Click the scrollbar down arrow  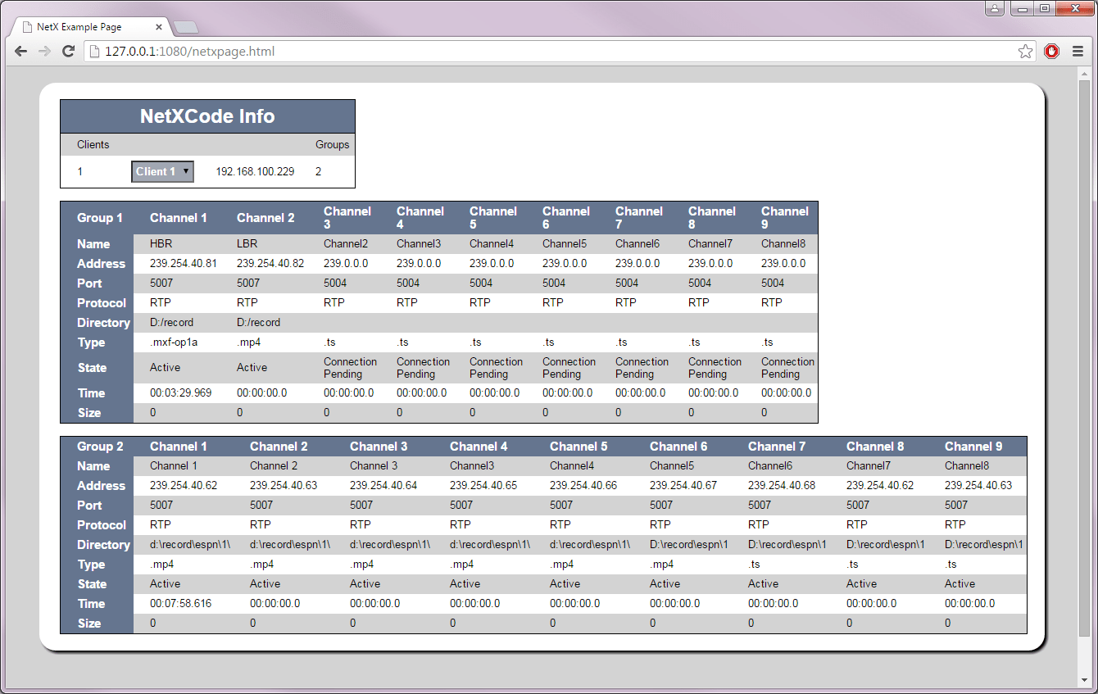(x=1084, y=681)
